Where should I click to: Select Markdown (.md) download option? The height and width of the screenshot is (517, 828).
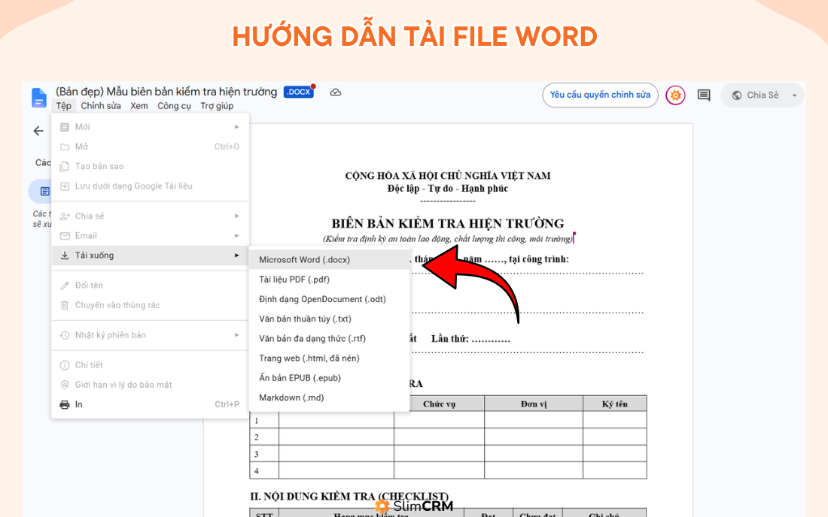[x=329, y=398]
